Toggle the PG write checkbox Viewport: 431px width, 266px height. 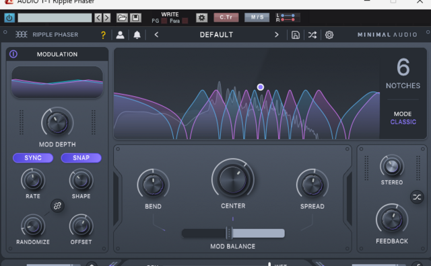tap(164, 21)
